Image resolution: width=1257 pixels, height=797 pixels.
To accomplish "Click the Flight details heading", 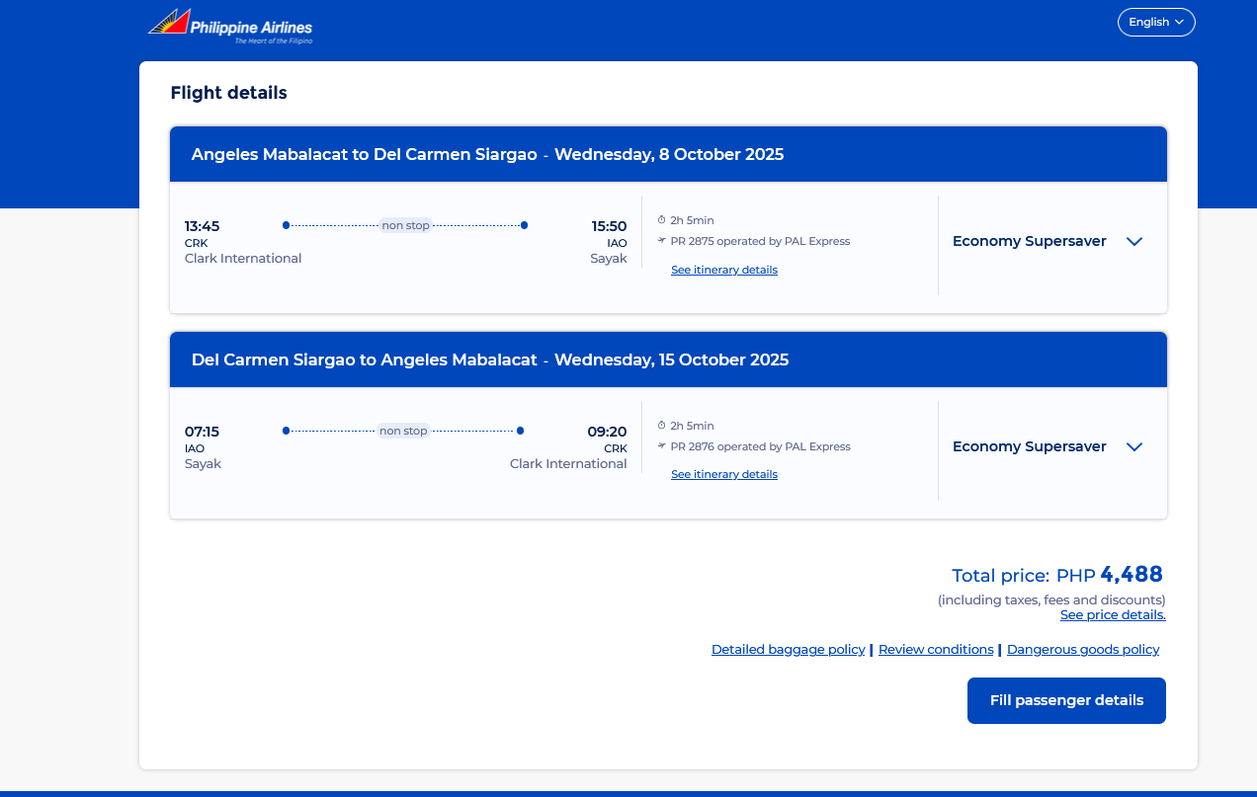I will pyautogui.click(x=228, y=93).
